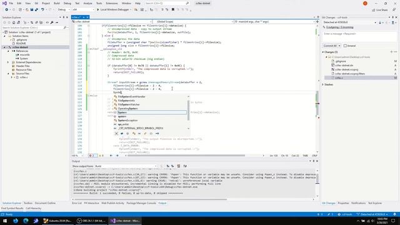Switch to the Error List tab
The width and height of the screenshot is (400, 225).
coord(77,203)
